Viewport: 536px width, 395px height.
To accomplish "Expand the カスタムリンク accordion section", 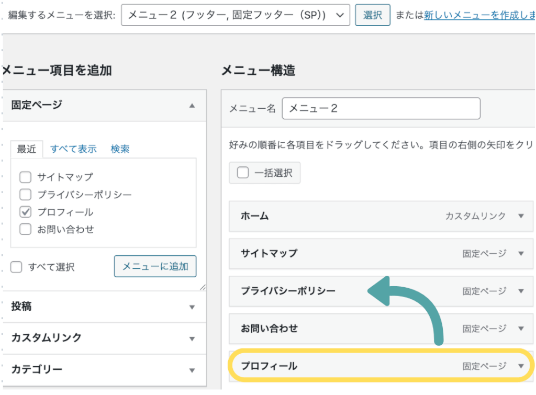I will coord(192,338).
